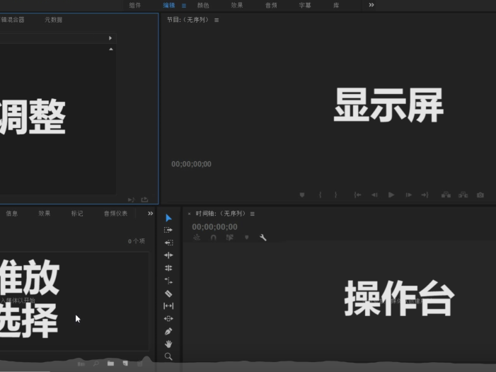Switch to the 组件 workspace
Screen dimensions: 496x372
[x=135, y=6]
